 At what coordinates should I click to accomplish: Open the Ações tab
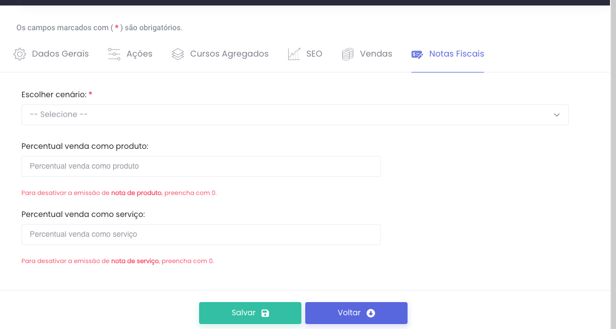[x=139, y=54]
